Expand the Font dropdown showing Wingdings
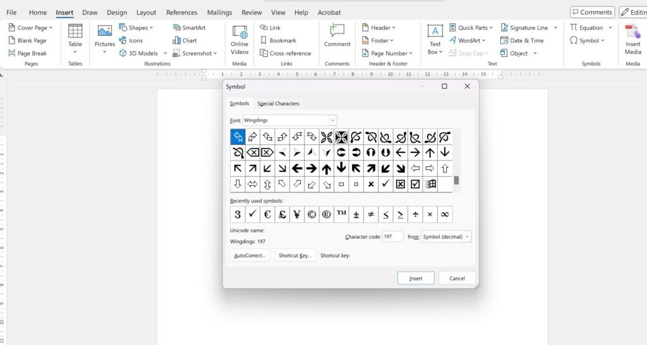The height and width of the screenshot is (345, 647). point(332,120)
